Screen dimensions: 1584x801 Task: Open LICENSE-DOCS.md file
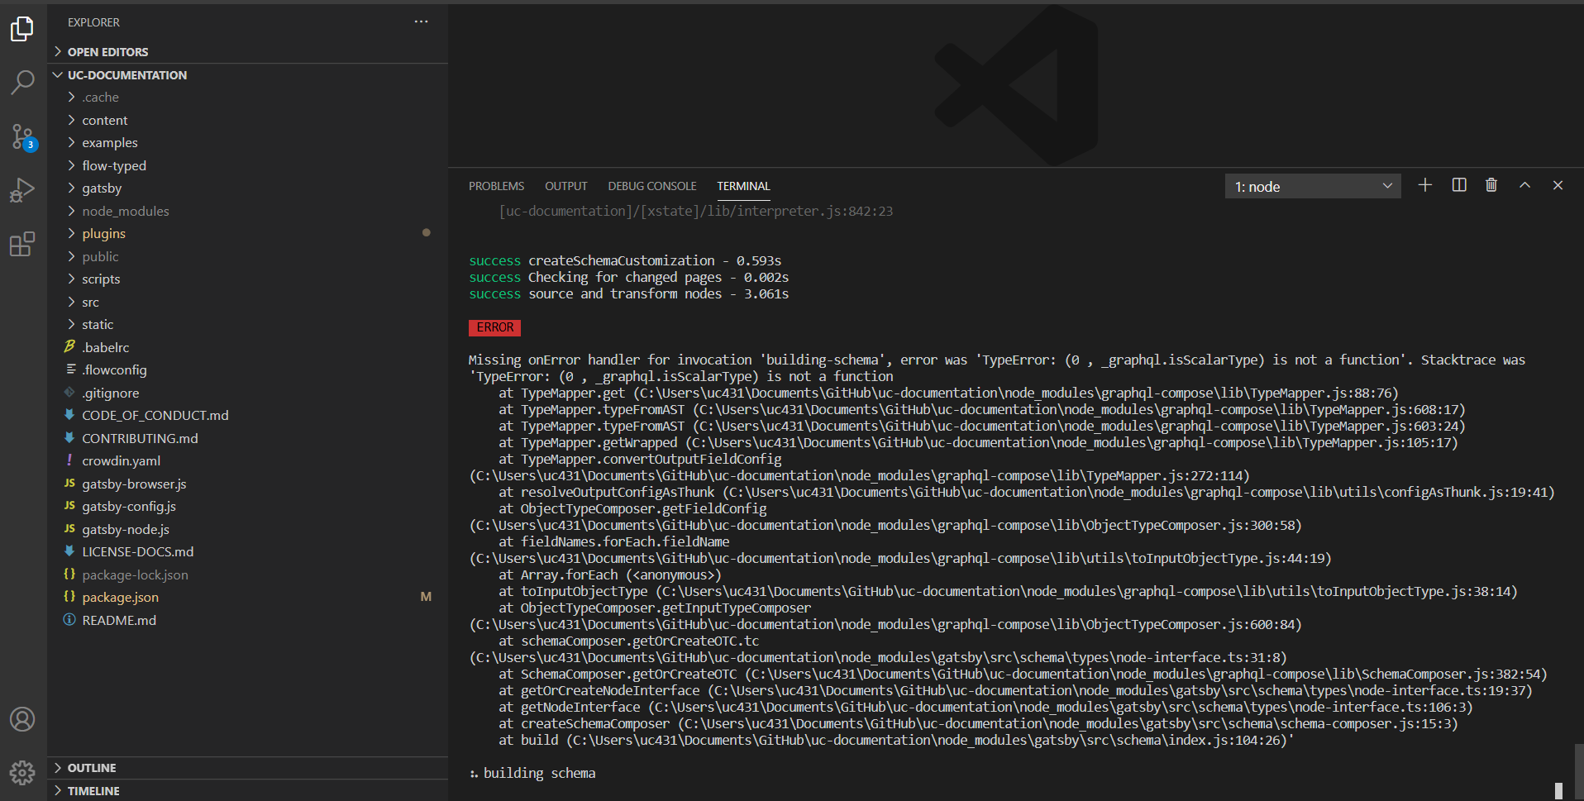pos(248,552)
